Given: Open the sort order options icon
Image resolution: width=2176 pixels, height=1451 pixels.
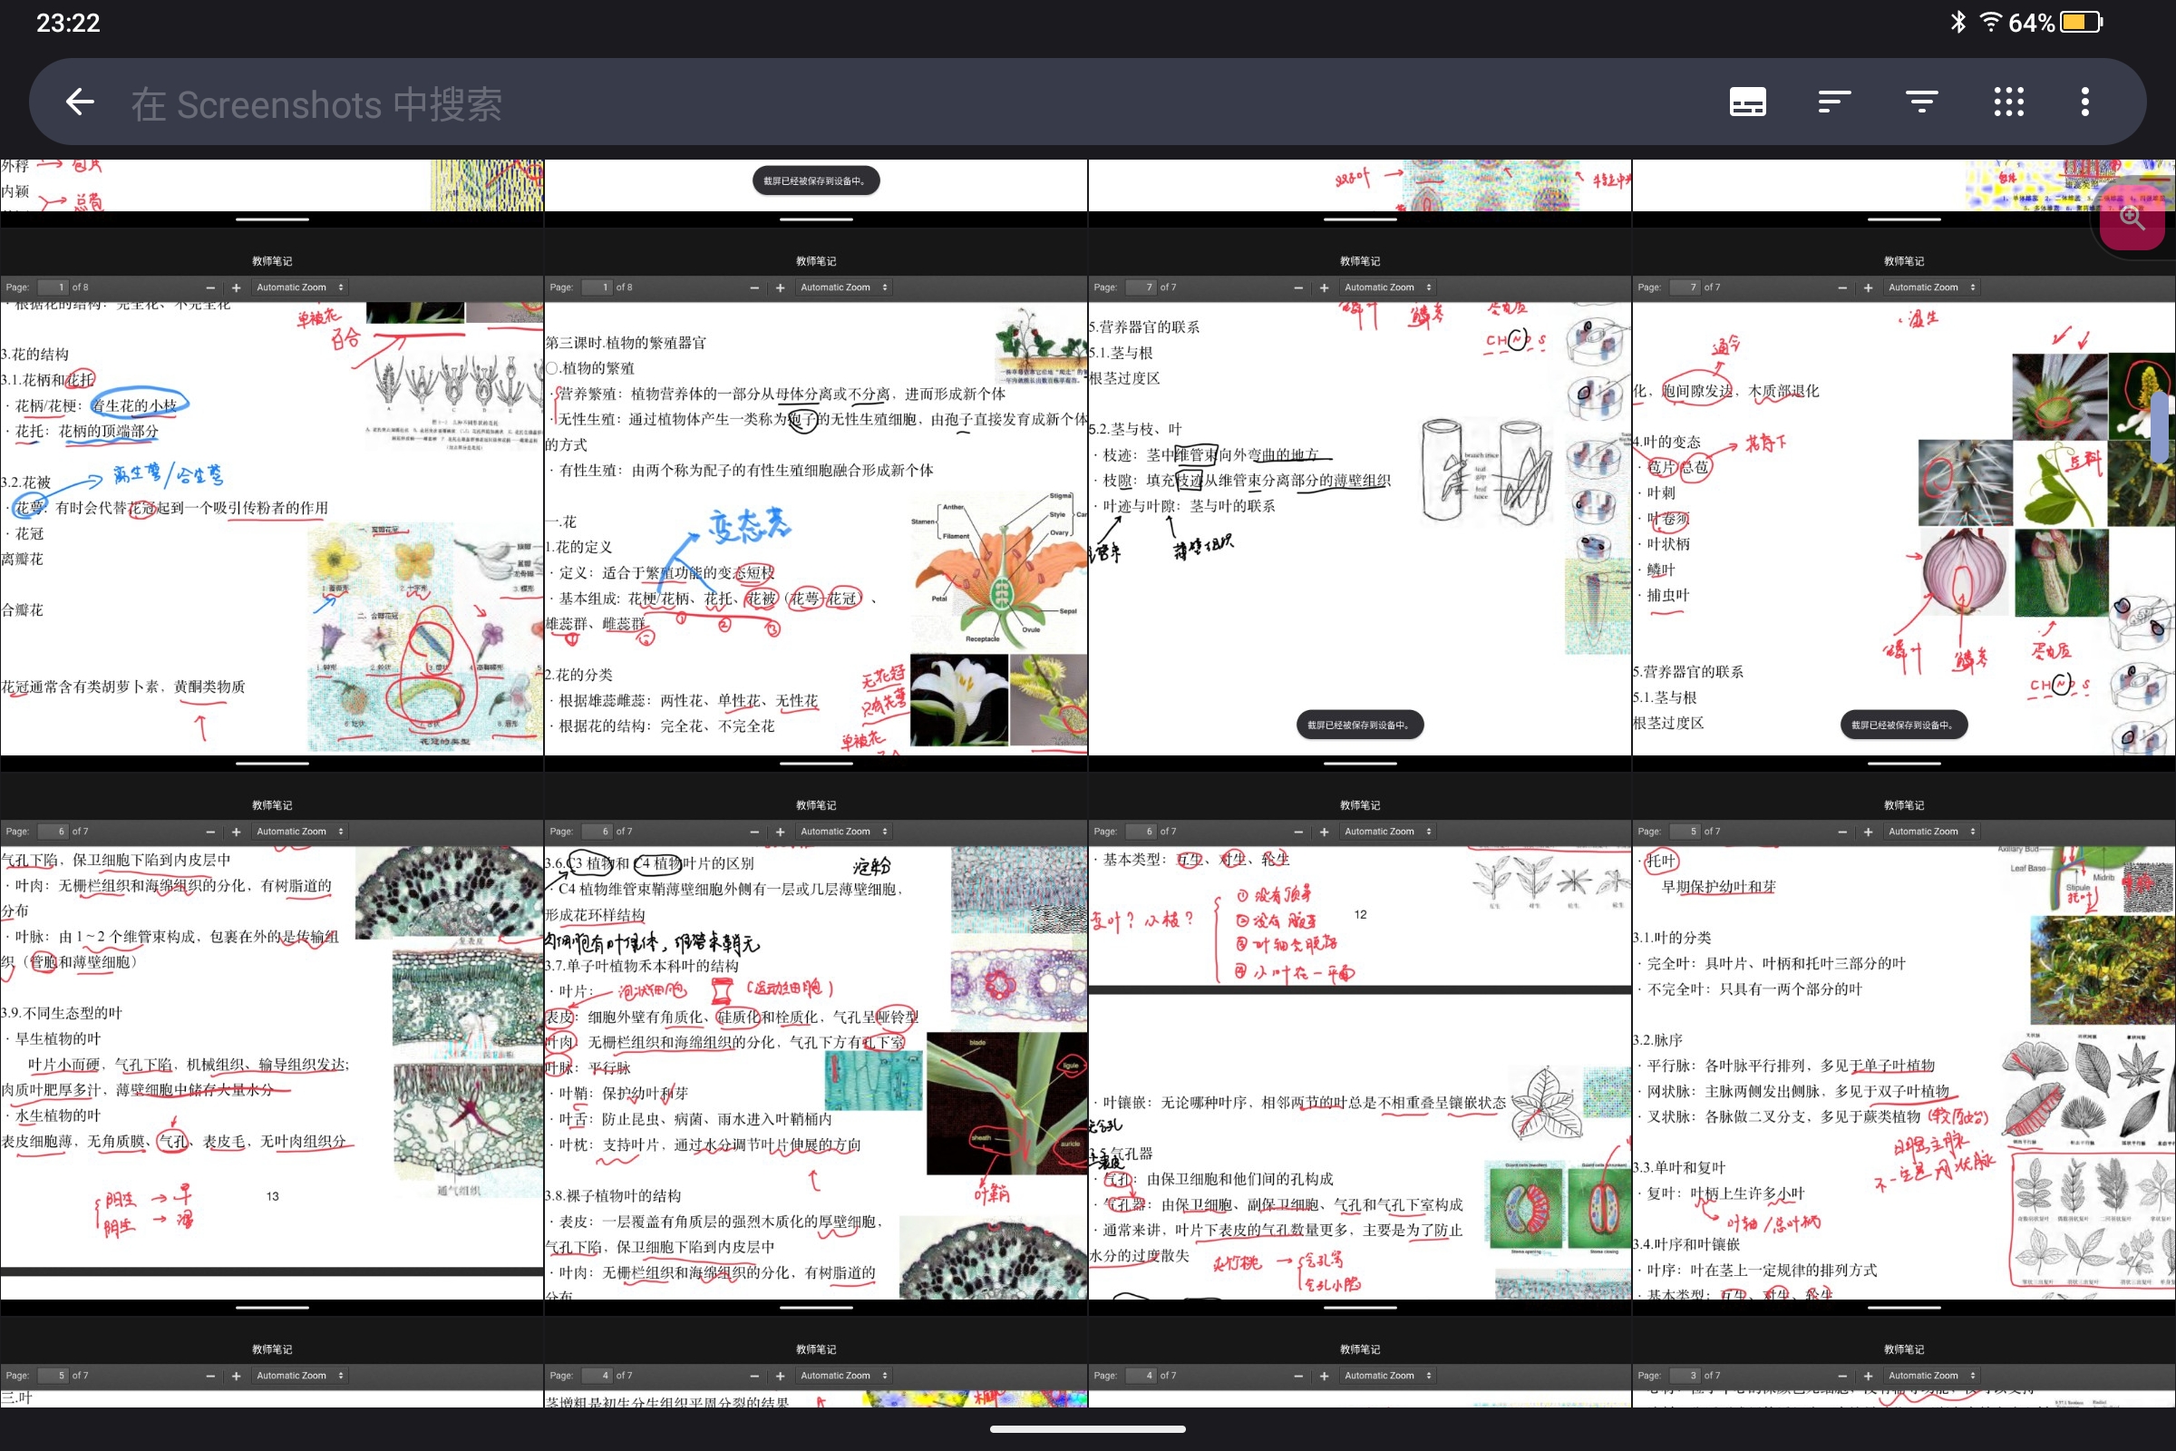Looking at the screenshot, I should [x=1833, y=102].
